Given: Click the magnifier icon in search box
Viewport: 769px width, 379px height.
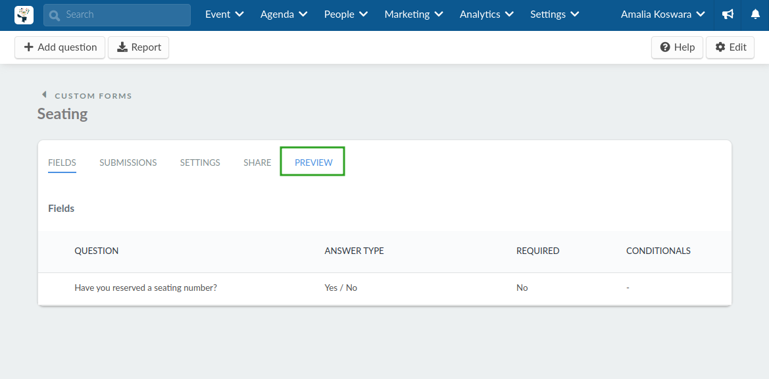Looking at the screenshot, I should pos(55,15).
